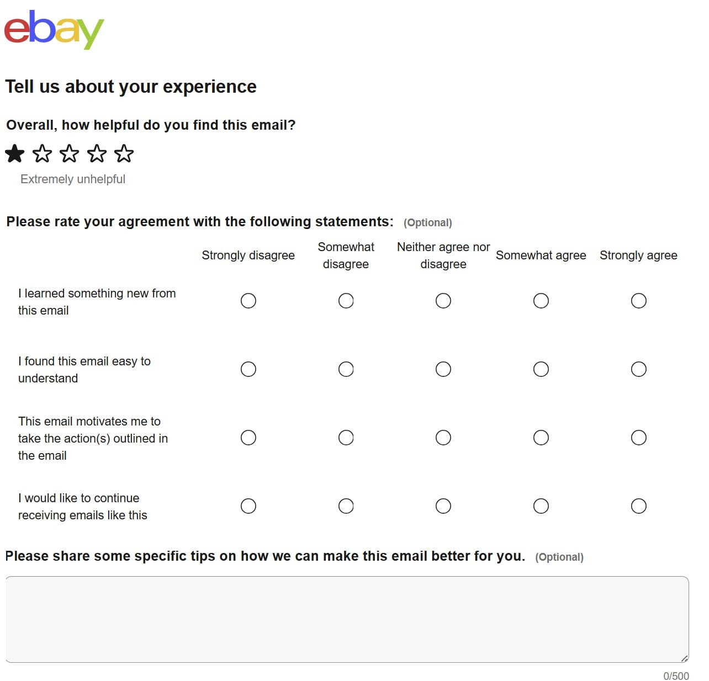The height and width of the screenshot is (681, 709).
Task: Choose Strongly agree for learned something new
Action: (x=638, y=301)
